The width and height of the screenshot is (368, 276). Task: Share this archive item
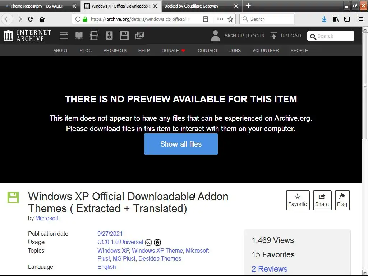pyautogui.click(x=322, y=200)
